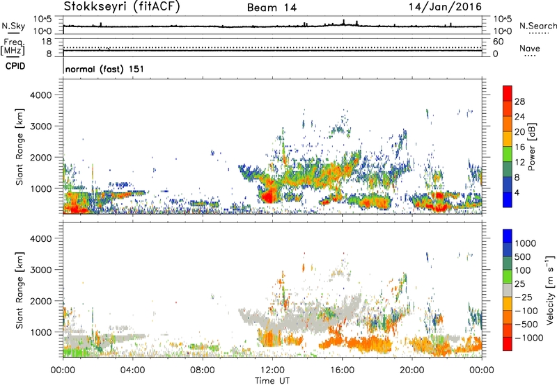
Task: Click the '08:00' time axis tick label
Action: pyautogui.click(x=203, y=370)
